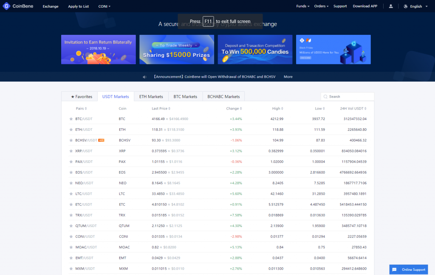Select the 4212.99 high value for BTC
The image size is (435, 275).
click(x=277, y=119)
